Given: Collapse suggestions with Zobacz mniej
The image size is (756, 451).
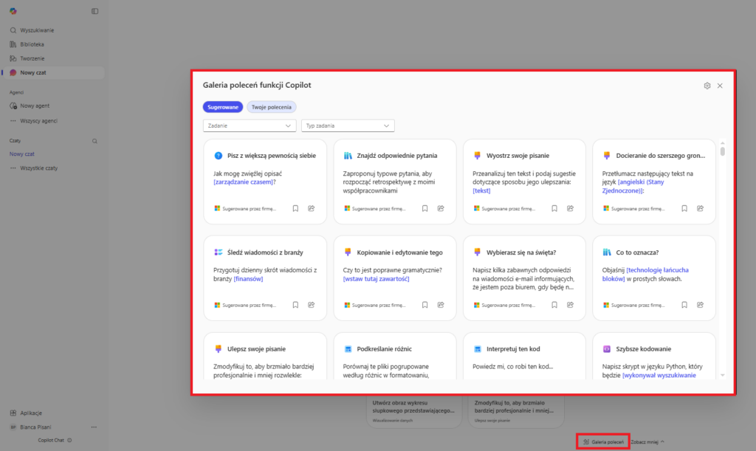Looking at the screenshot, I should pos(647,441).
